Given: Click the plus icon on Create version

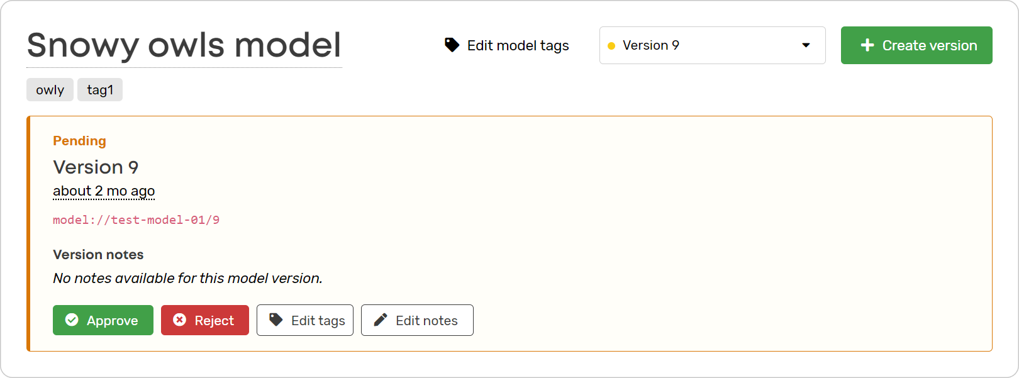Looking at the screenshot, I should point(869,45).
